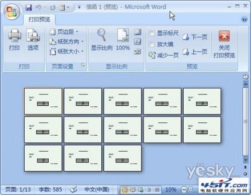251x195 pixels.
Task: Click the 10% zoom level button
Action: pos(171,189)
